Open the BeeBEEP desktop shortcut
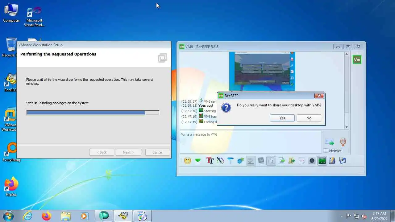Image resolution: width=395 pixels, height=222 pixels. (10, 83)
